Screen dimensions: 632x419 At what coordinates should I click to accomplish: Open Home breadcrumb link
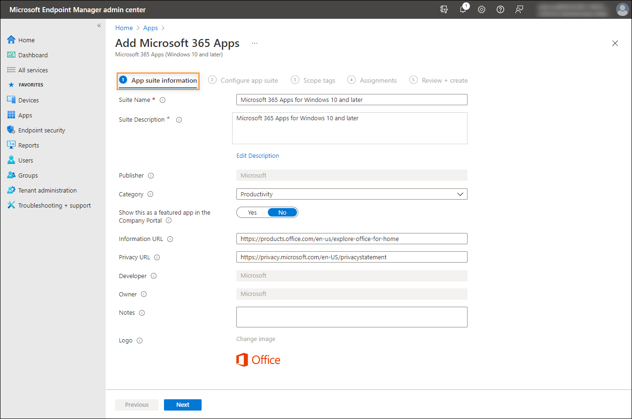(x=124, y=28)
